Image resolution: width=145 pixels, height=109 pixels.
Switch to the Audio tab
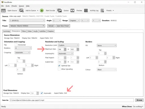click(x=36, y=31)
